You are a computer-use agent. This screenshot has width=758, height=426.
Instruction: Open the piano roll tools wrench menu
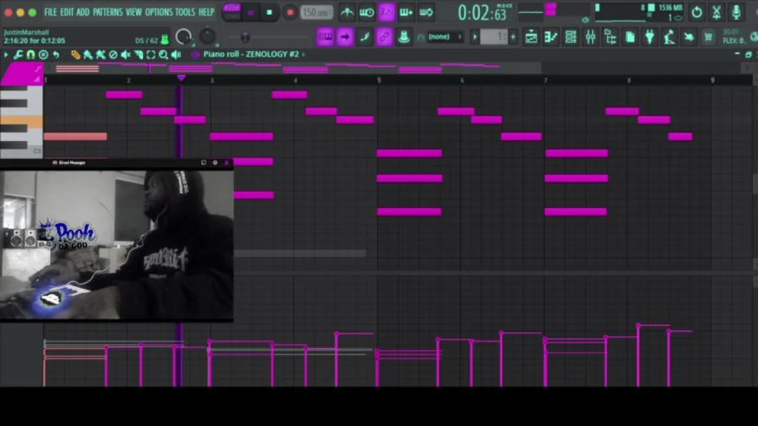point(18,54)
